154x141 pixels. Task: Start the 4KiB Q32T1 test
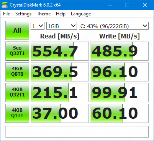[17, 93]
